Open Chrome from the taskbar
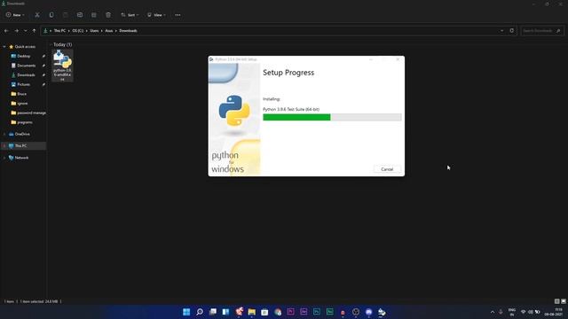This screenshot has width=568, height=319. click(278, 312)
